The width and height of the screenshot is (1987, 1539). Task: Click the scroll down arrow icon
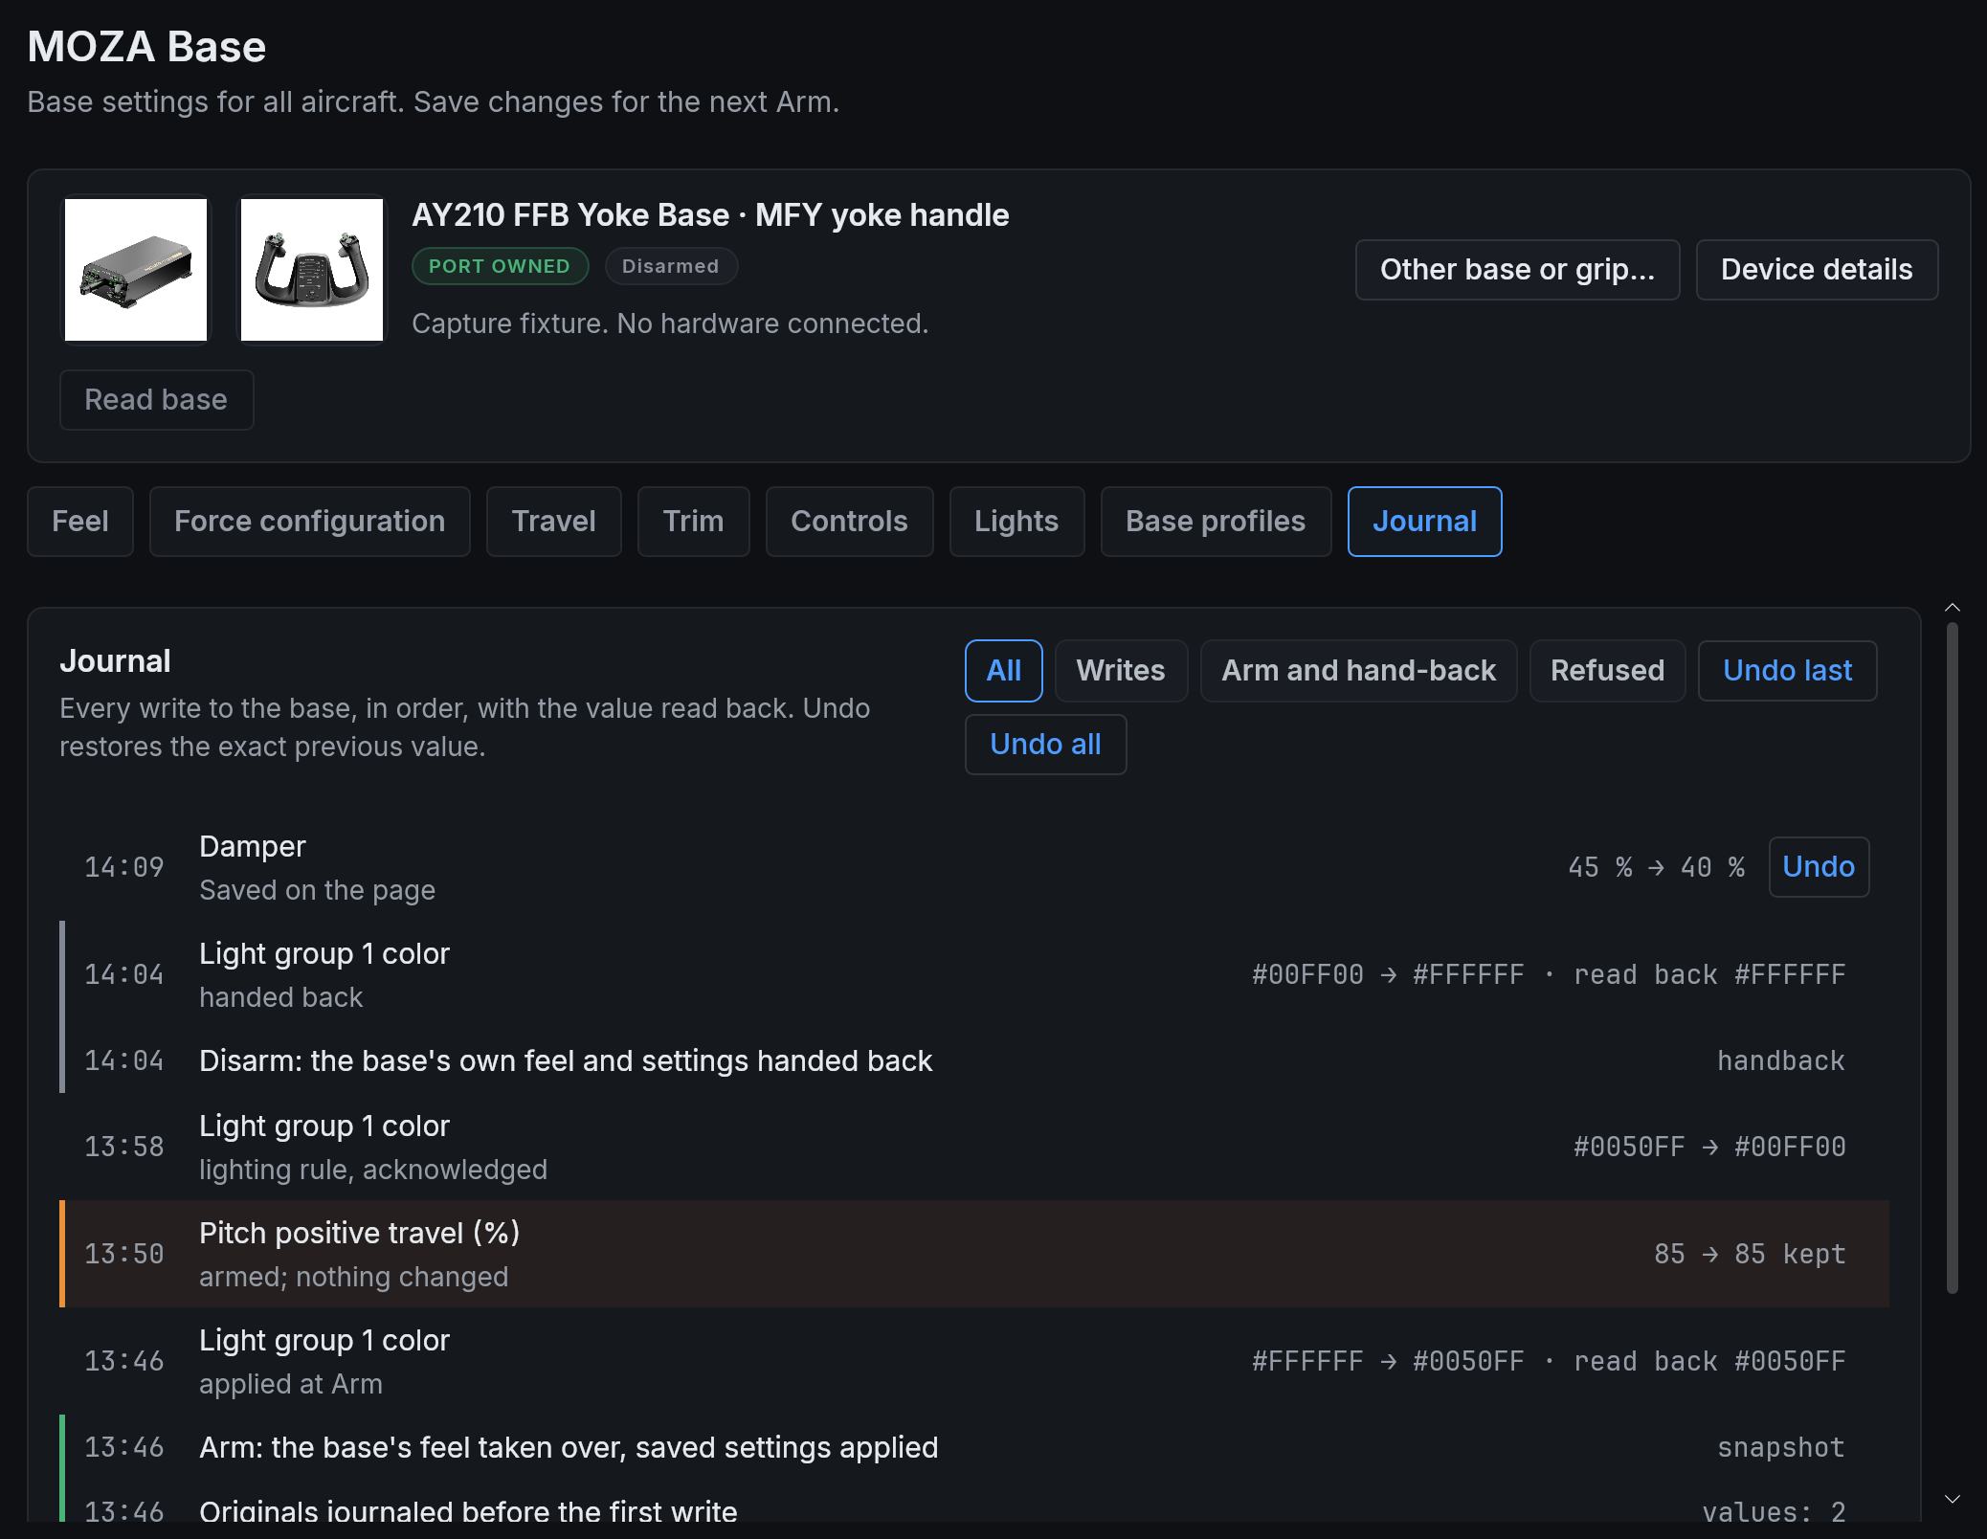(x=1953, y=1499)
